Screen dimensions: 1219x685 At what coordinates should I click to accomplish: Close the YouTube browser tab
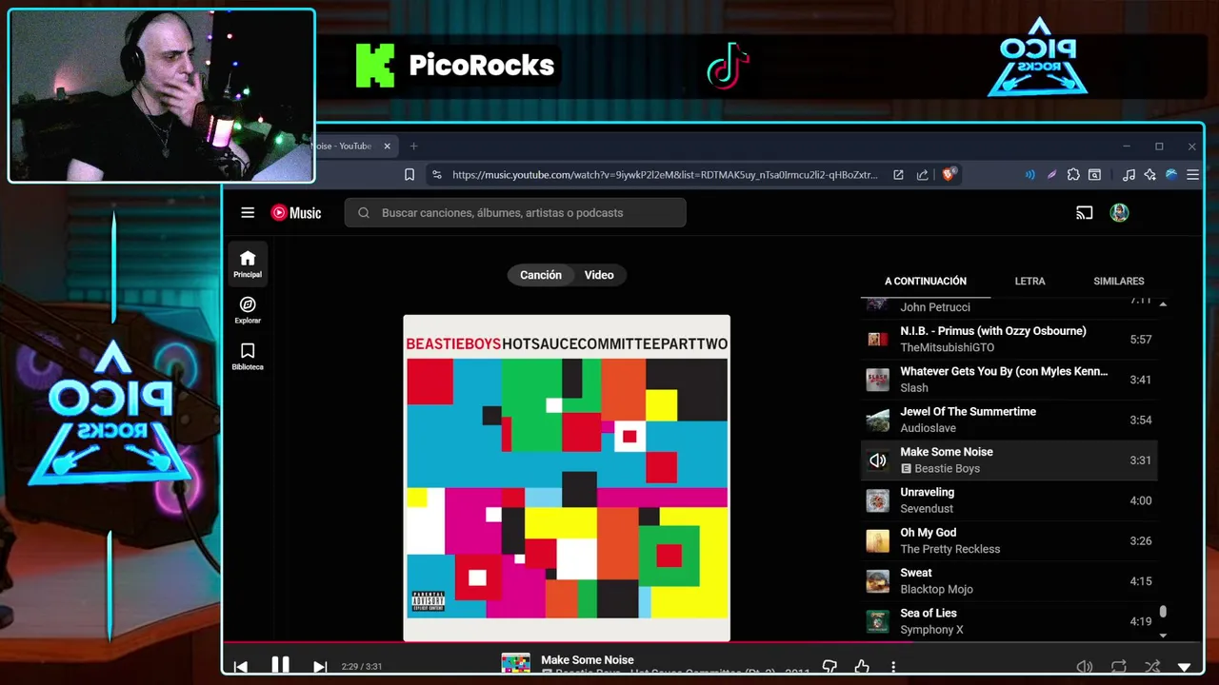[x=388, y=147]
